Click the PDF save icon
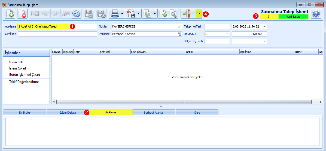 (131, 14)
